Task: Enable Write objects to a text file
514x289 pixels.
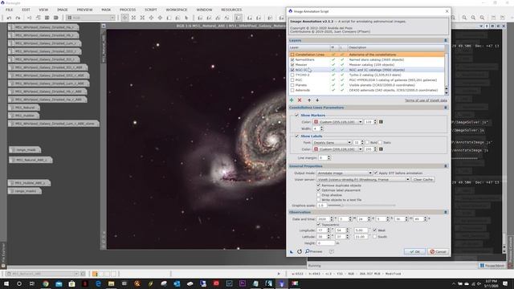Action: pos(318,200)
